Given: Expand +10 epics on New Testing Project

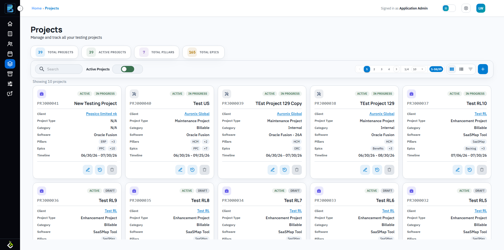Looking at the screenshot, I should 112,148.
